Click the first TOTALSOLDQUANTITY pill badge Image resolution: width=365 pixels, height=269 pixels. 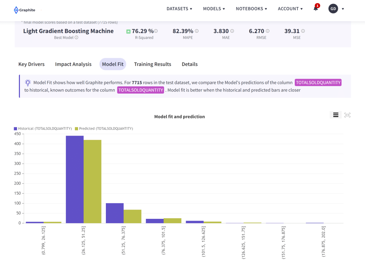click(318, 82)
